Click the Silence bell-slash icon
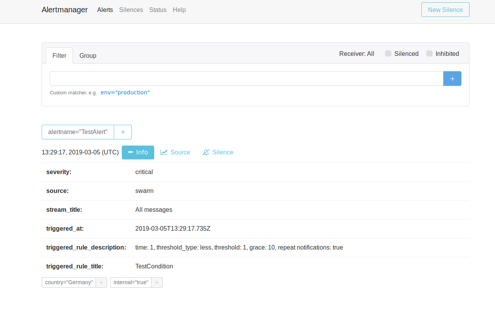Image resolution: width=495 pixels, height=310 pixels. 206,152
